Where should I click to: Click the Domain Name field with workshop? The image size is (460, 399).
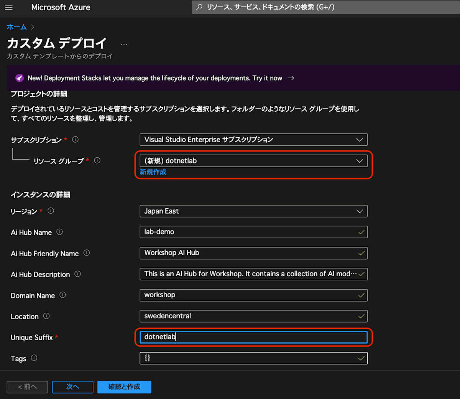click(x=253, y=295)
